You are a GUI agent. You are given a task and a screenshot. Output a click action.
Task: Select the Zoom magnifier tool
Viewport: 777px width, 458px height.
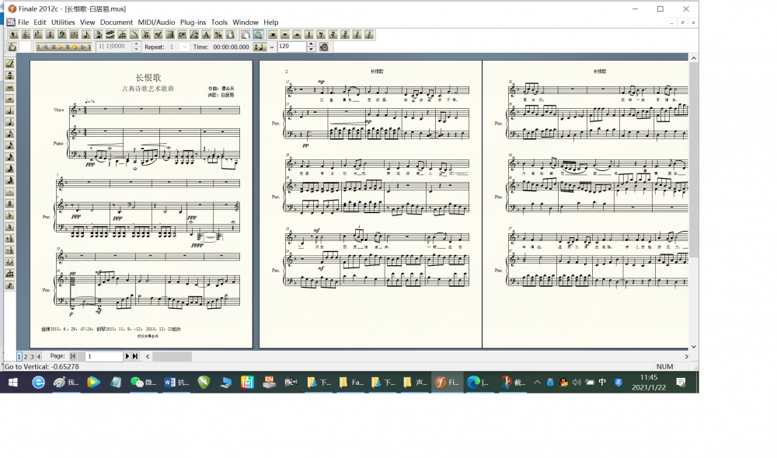pos(257,35)
